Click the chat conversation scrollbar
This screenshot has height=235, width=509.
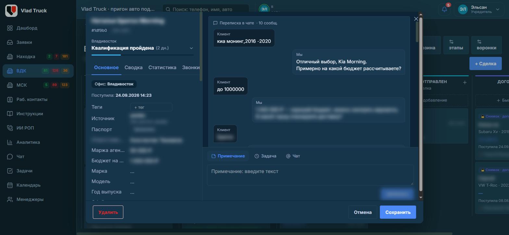click(417, 31)
